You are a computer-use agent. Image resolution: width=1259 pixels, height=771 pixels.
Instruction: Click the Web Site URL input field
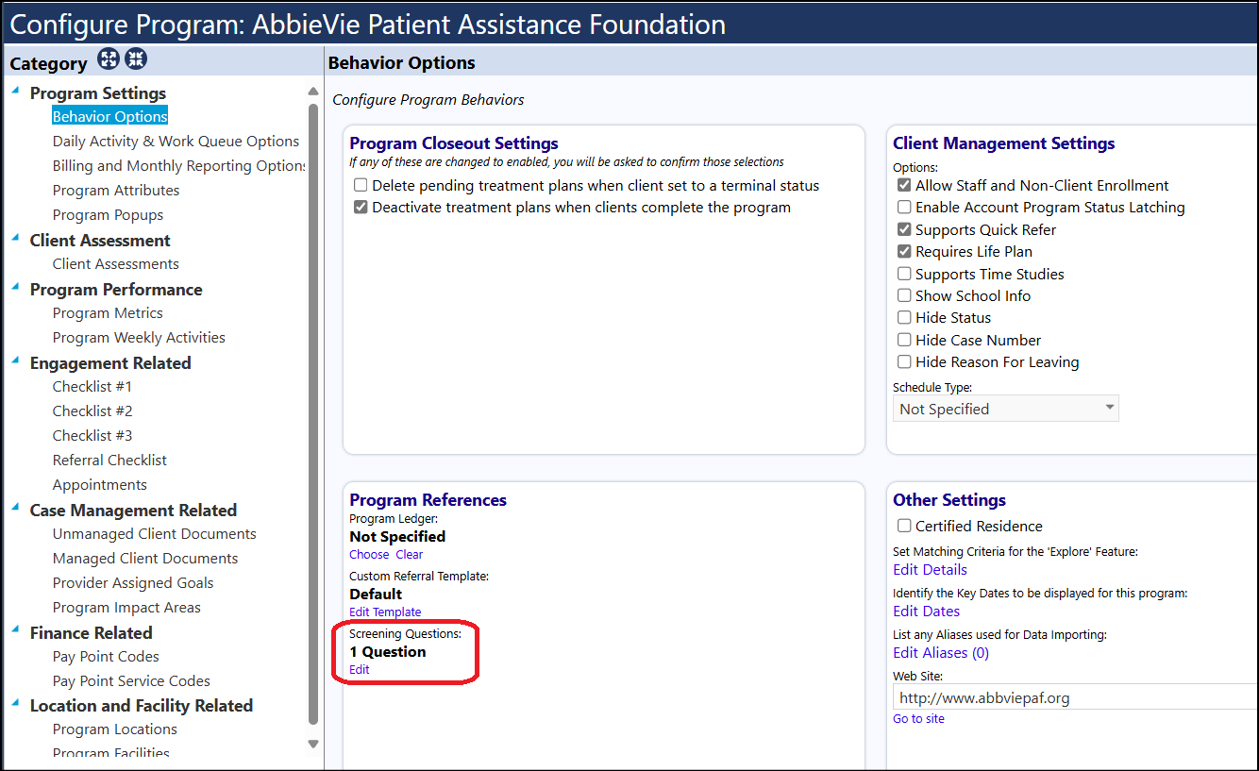(1075, 698)
